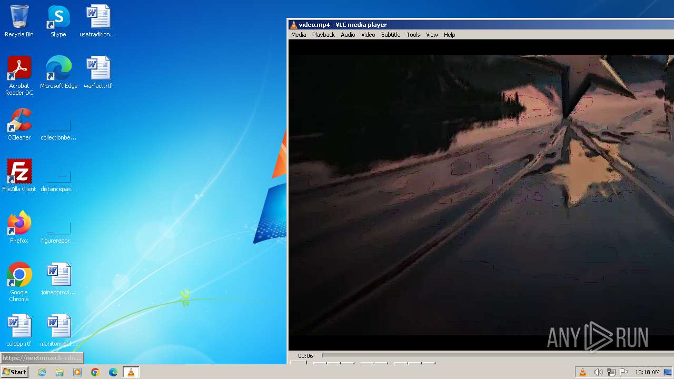The width and height of the screenshot is (674, 379).
Task: Open Firefox desktop shortcut
Action: [x=19, y=227]
